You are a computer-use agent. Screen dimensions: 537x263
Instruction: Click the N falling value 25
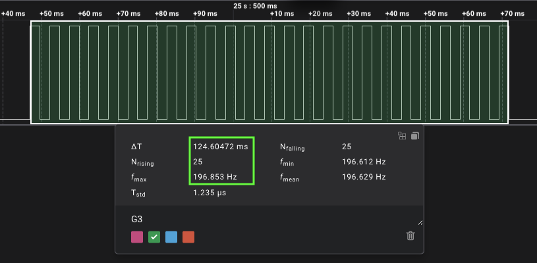[x=347, y=147]
